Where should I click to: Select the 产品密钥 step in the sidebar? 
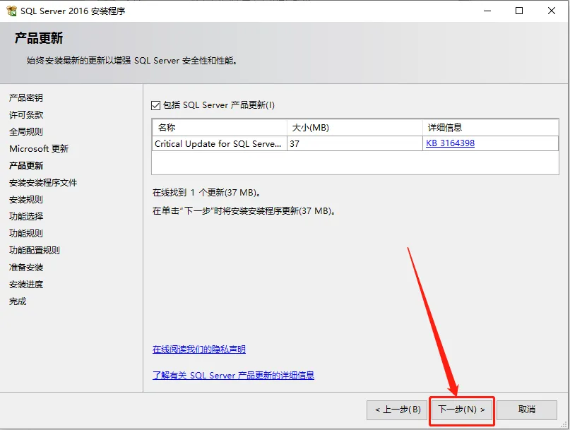coord(26,97)
